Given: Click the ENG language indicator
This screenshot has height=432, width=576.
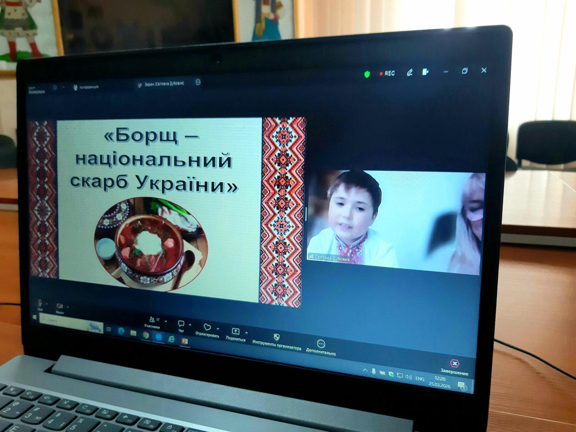Looking at the screenshot, I should tap(420, 379).
